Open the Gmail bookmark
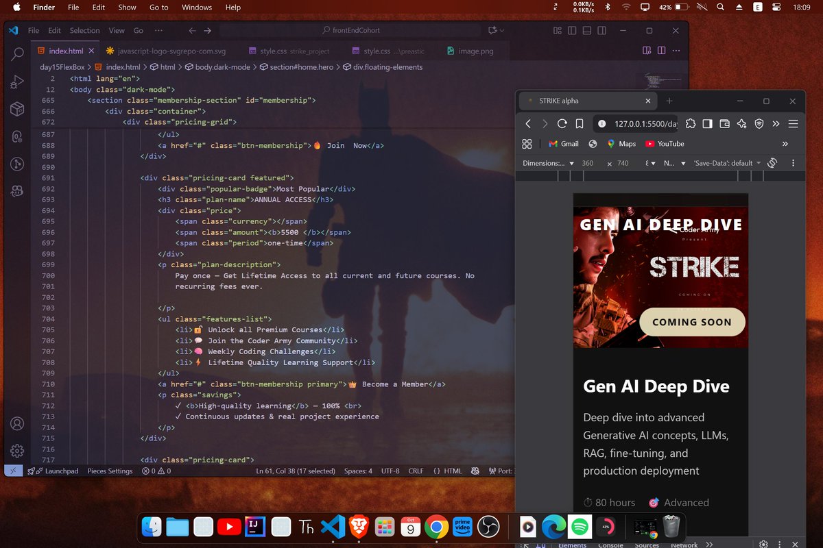 pos(563,144)
